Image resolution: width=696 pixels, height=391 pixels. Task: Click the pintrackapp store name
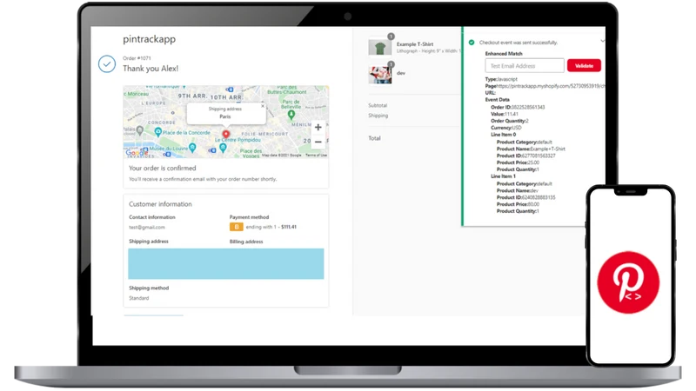coord(149,39)
